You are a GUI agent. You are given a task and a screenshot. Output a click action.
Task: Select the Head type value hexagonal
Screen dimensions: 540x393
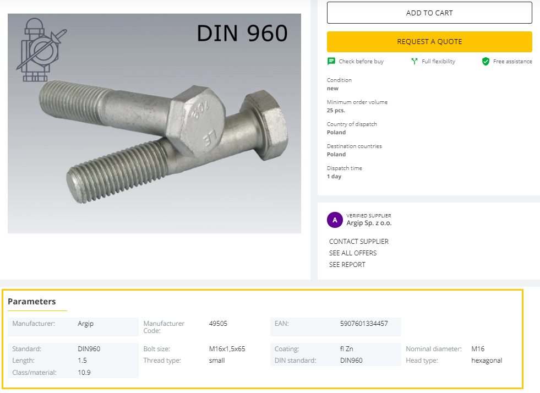click(x=487, y=361)
